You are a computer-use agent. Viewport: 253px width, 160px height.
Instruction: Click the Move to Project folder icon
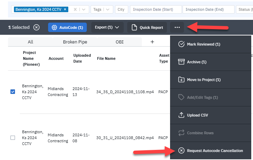(181, 80)
